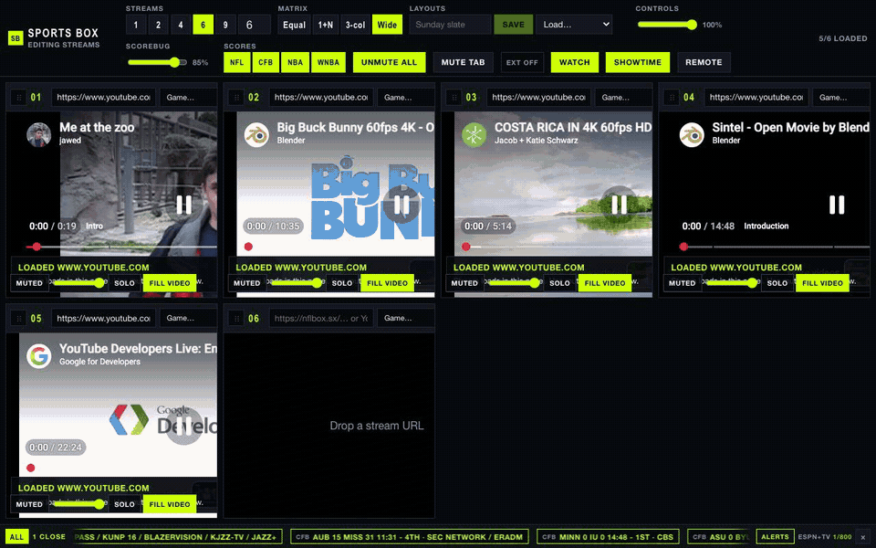The width and height of the screenshot is (876, 548).
Task: Toggle MUTED on stream 04
Action: 683,283
